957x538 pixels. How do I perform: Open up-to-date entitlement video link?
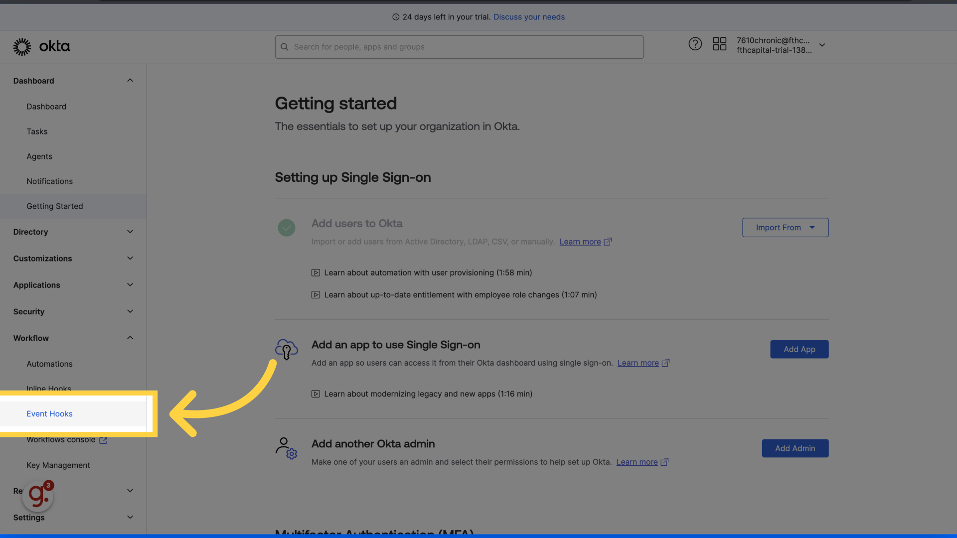461,295
